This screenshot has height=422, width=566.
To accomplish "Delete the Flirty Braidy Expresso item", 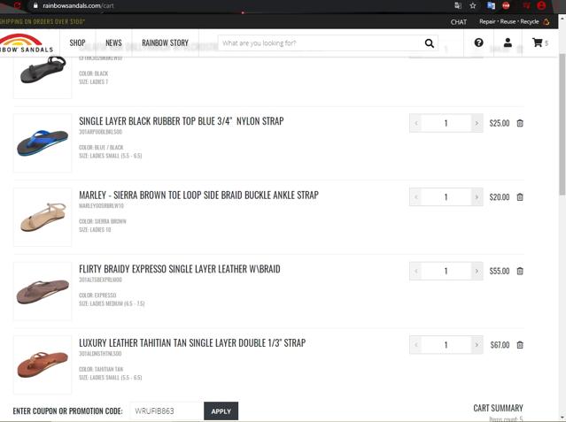I will [x=520, y=272].
